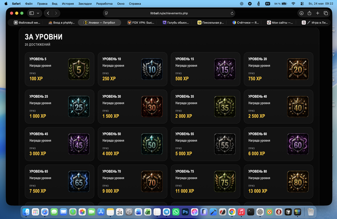The image size is (337, 219).
Task: Open Control Center in the menu bar
Action: (x=302, y=4)
